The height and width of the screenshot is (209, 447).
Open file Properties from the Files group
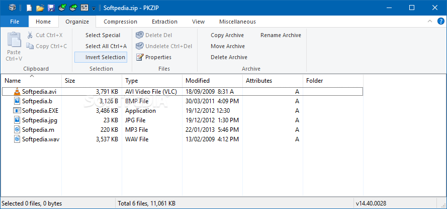154,57
